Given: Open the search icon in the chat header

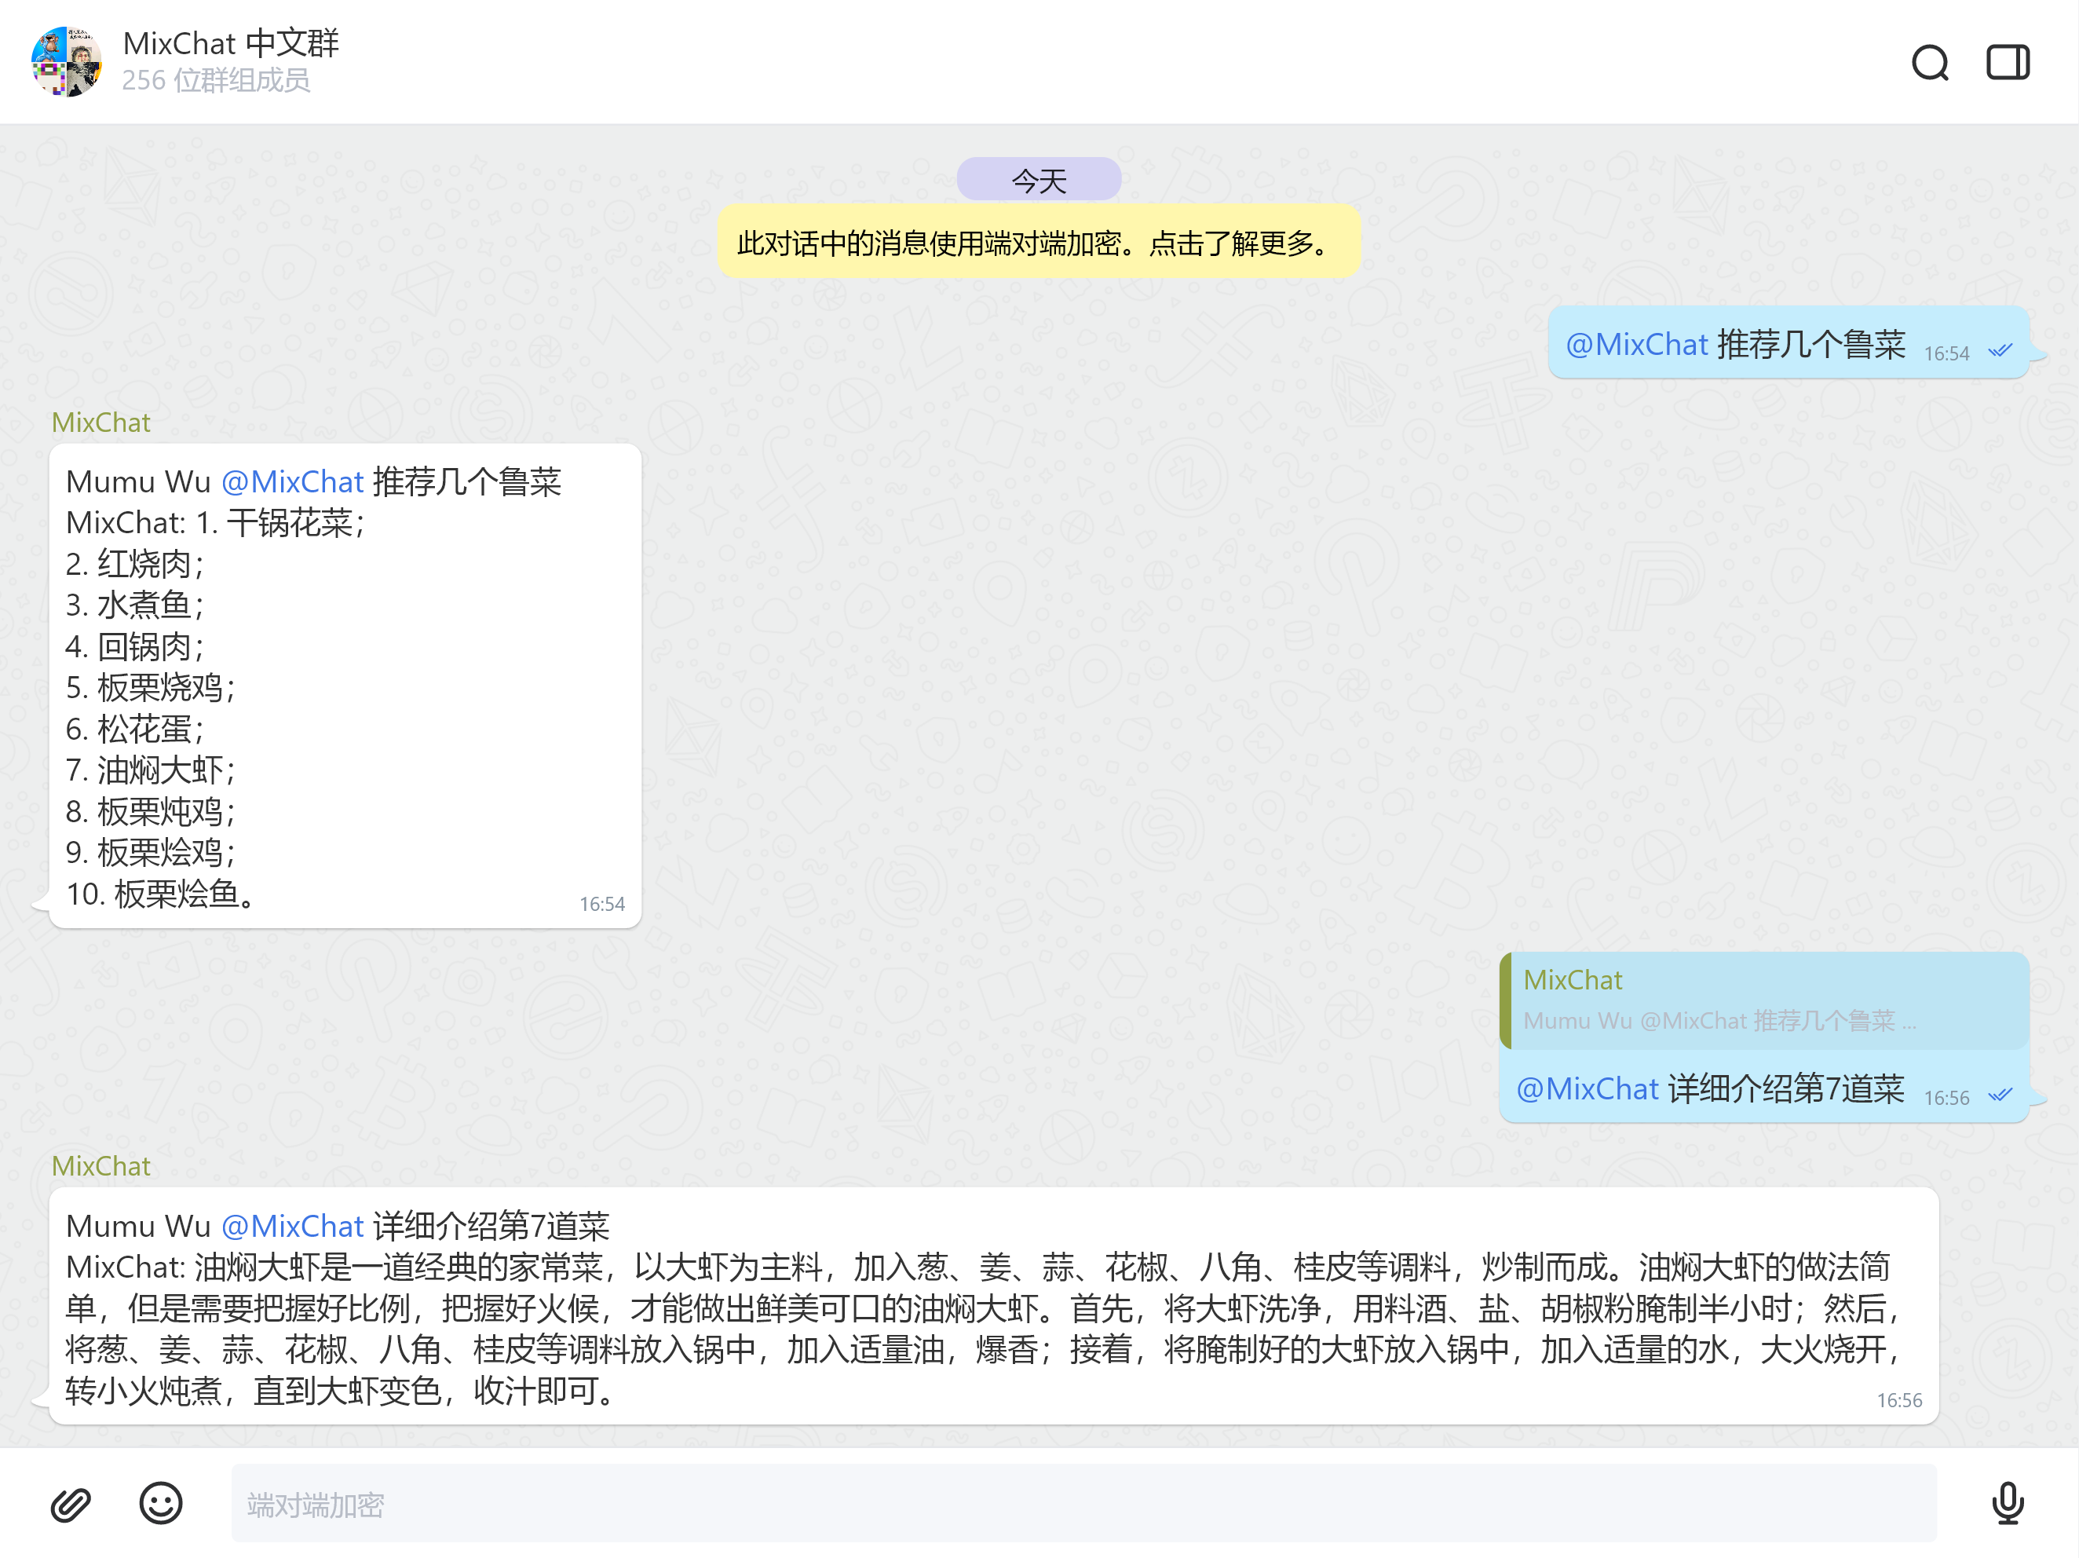Looking at the screenshot, I should [1930, 63].
